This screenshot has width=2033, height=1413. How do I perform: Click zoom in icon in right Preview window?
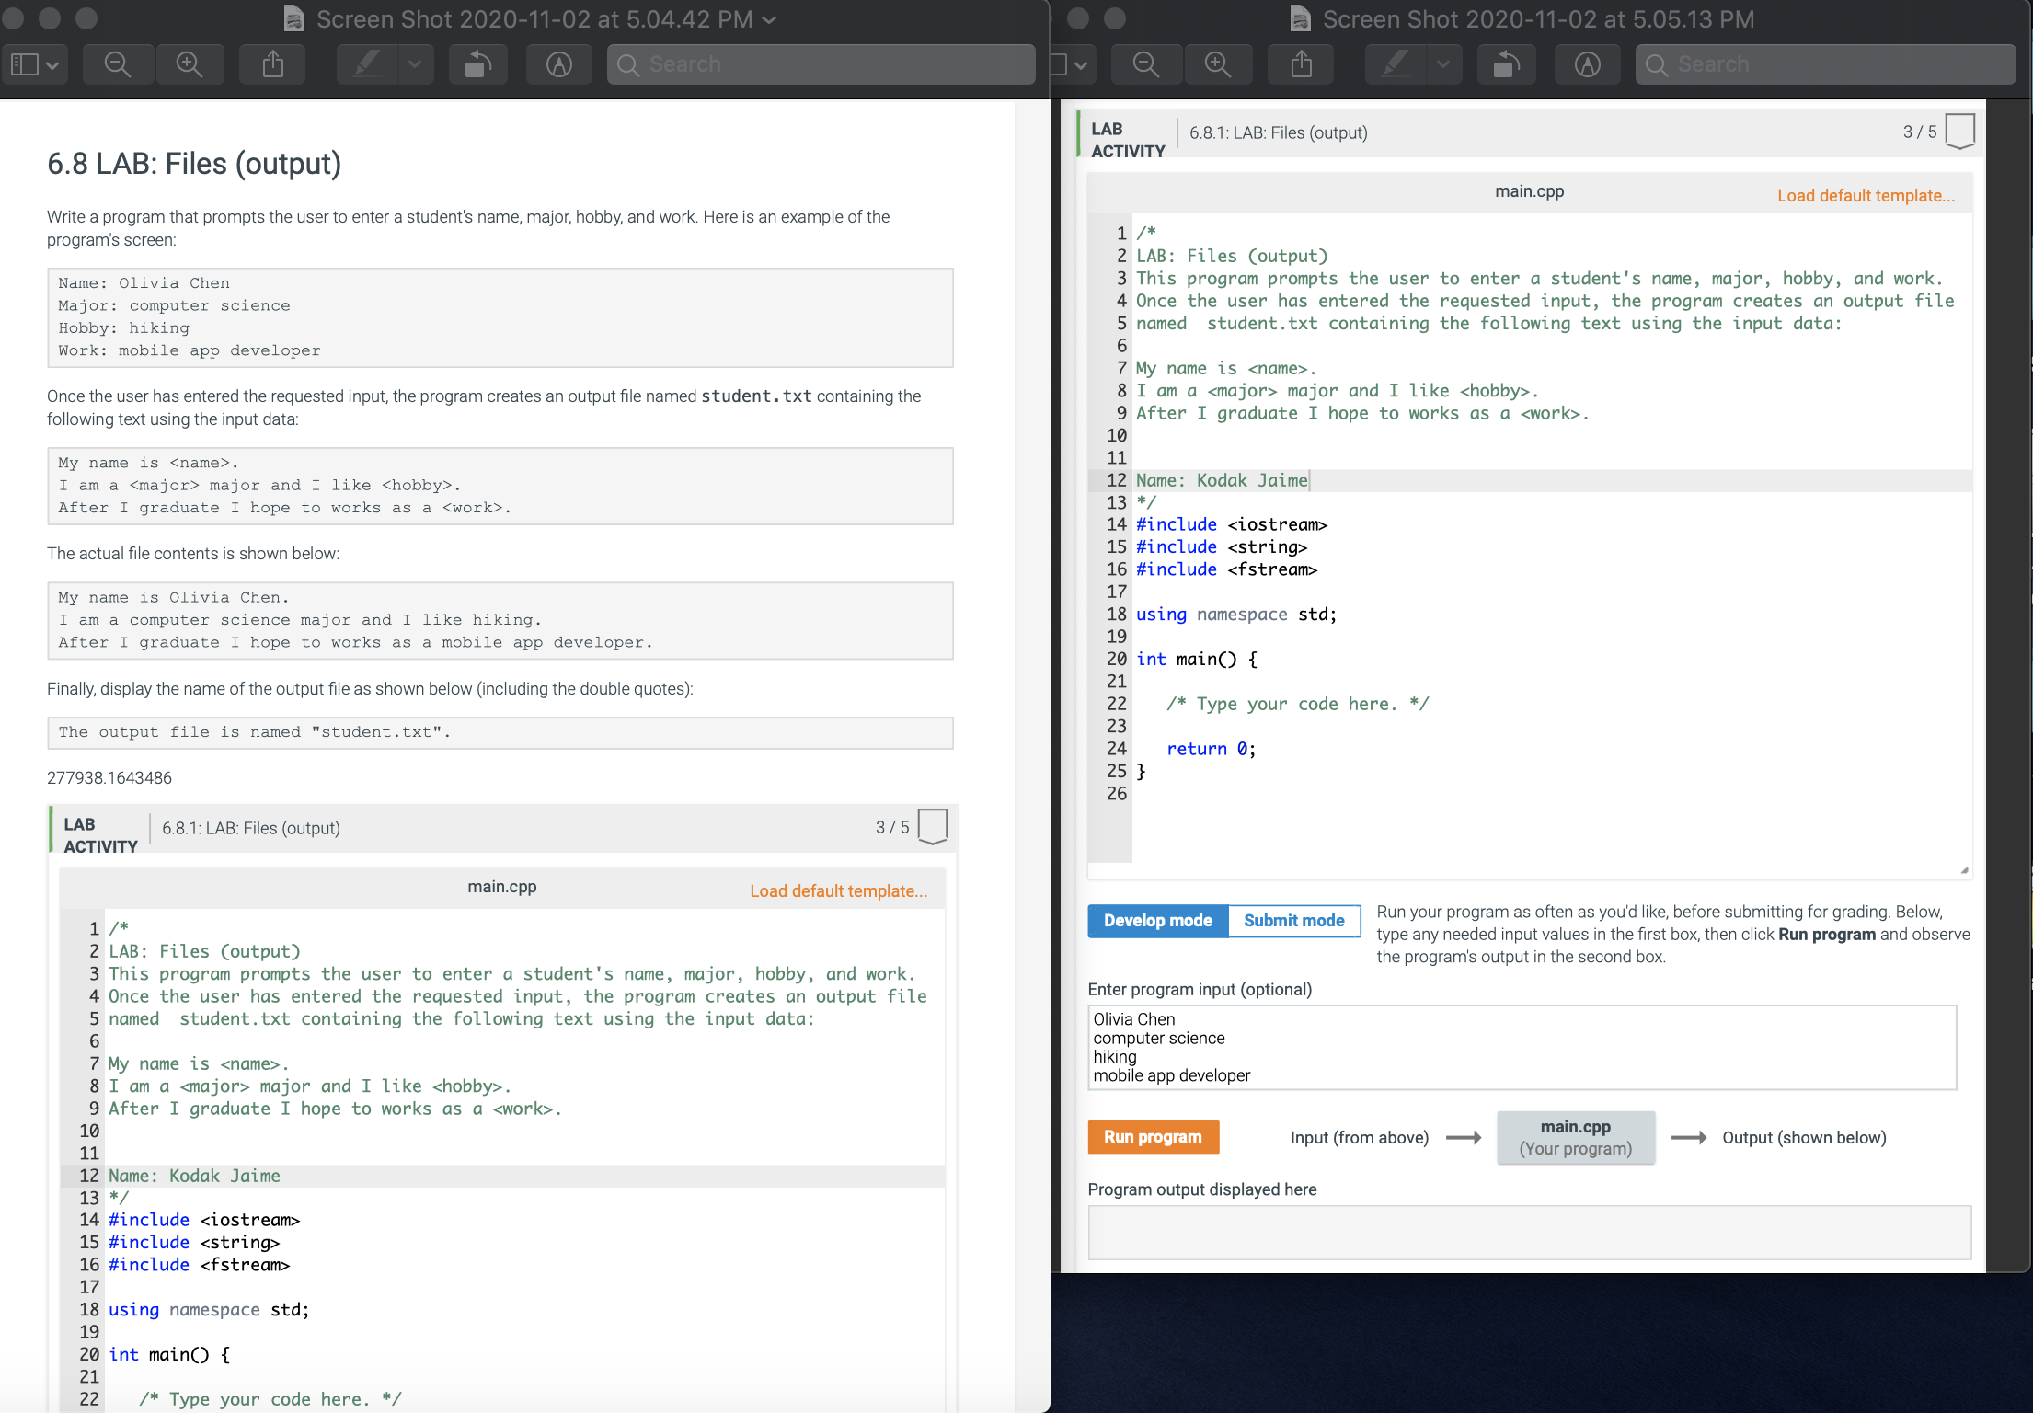1218,64
